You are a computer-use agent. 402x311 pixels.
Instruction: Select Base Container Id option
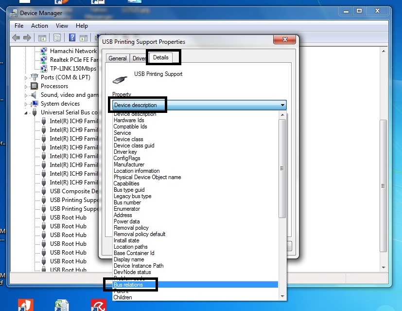coord(195,253)
